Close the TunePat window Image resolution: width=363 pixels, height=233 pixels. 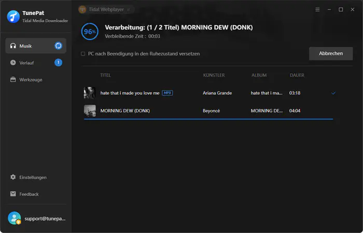352,9
